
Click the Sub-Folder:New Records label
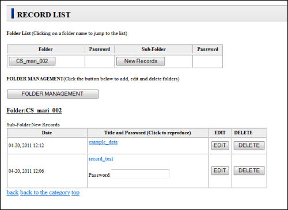(x=33, y=125)
